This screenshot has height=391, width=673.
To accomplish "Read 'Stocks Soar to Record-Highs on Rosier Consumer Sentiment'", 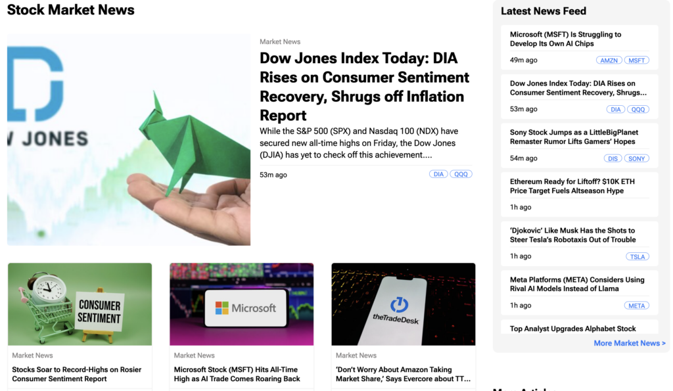I will (x=76, y=375).
